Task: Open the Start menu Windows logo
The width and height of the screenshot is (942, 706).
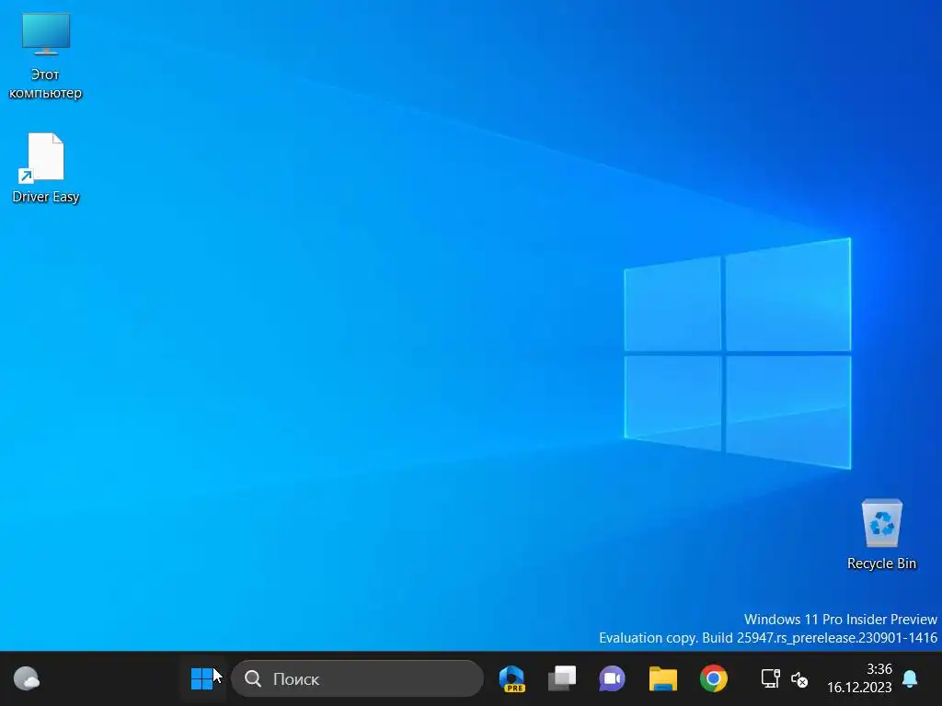Action: click(201, 679)
